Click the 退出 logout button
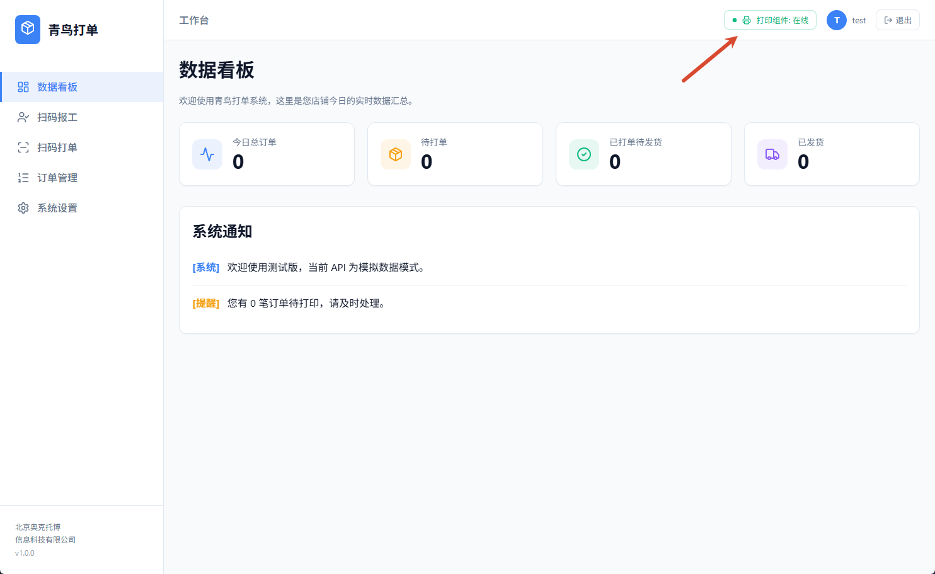This screenshot has height=574, width=935. click(898, 20)
